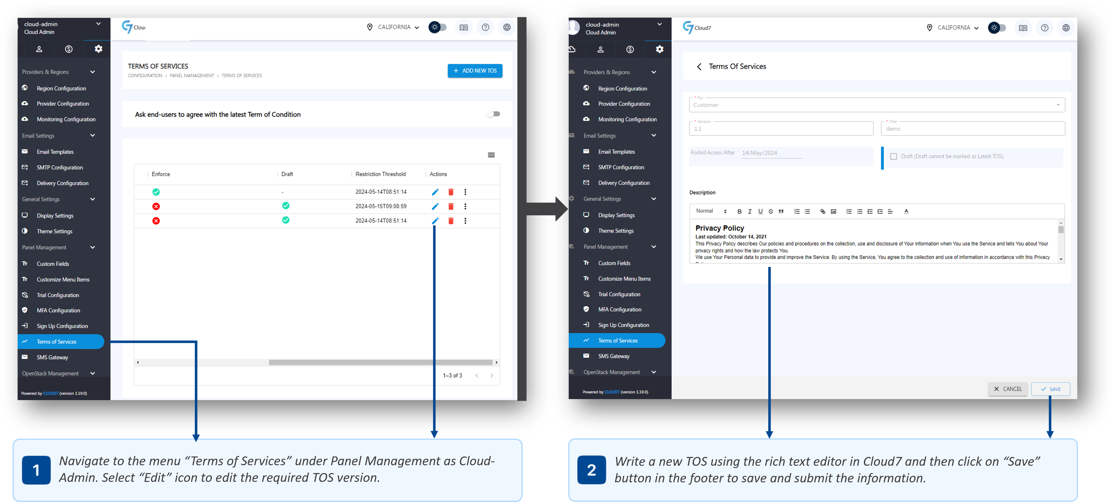Insert a blockquote via quote icon
Screen dimensions: 1113x502
point(781,212)
